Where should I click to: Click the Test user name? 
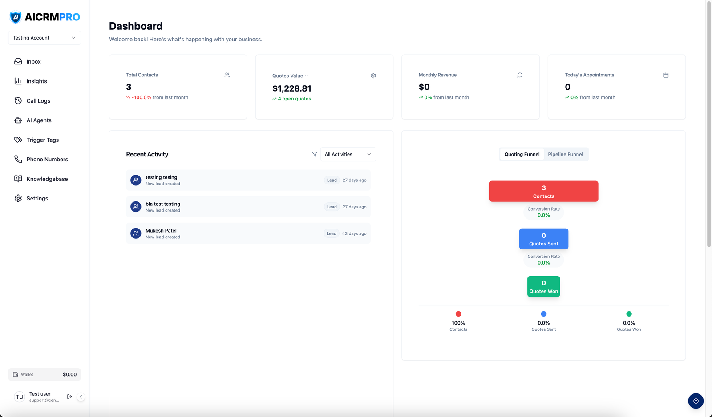[x=40, y=394]
